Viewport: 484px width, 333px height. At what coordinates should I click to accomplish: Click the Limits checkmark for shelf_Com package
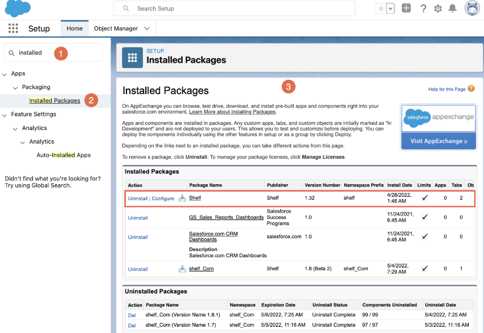click(424, 269)
